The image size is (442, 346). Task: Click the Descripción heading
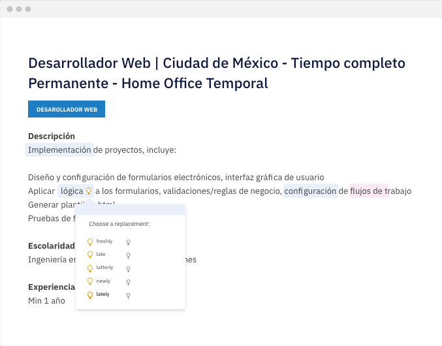click(52, 136)
